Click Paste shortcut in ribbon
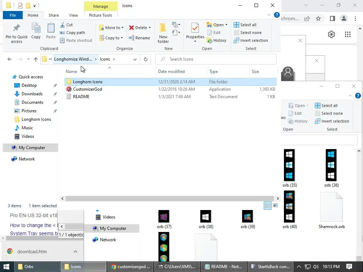Viewport: 363px width, 272px height. coord(76,40)
